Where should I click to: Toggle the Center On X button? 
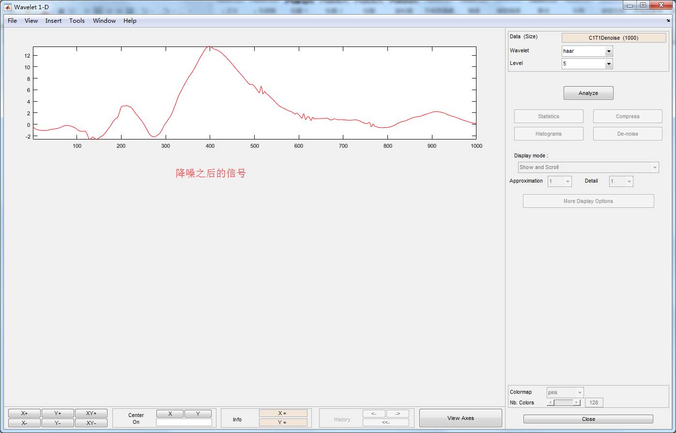coord(170,414)
